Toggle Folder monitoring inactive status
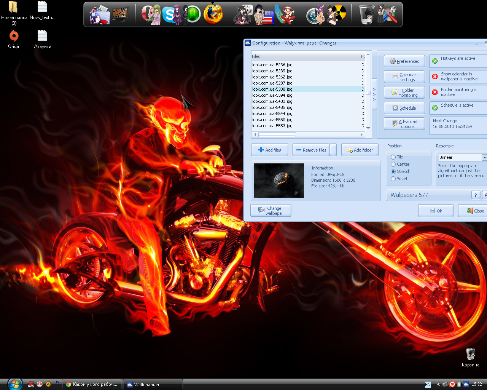This screenshot has width=487, height=390. (458, 92)
